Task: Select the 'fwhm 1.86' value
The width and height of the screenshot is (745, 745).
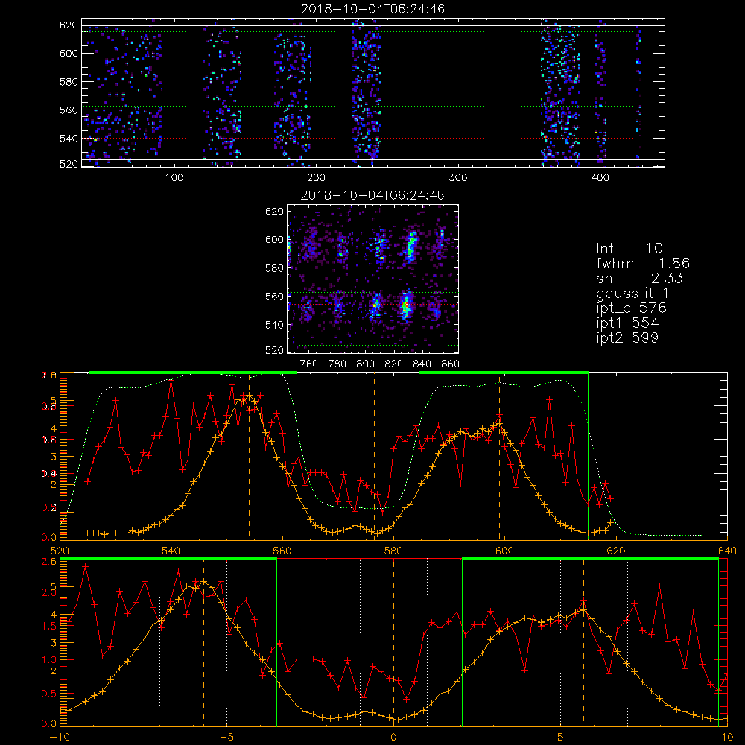Action: (x=643, y=263)
